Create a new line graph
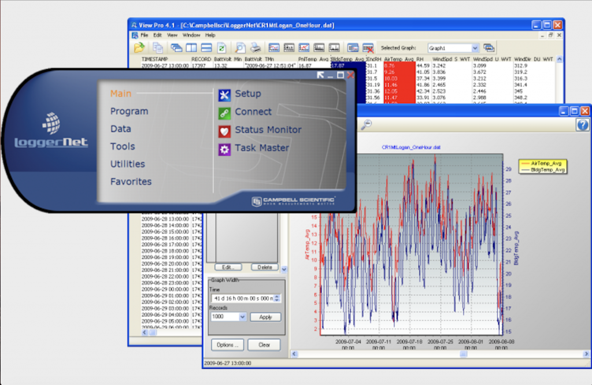The image size is (592, 385). (273, 47)
